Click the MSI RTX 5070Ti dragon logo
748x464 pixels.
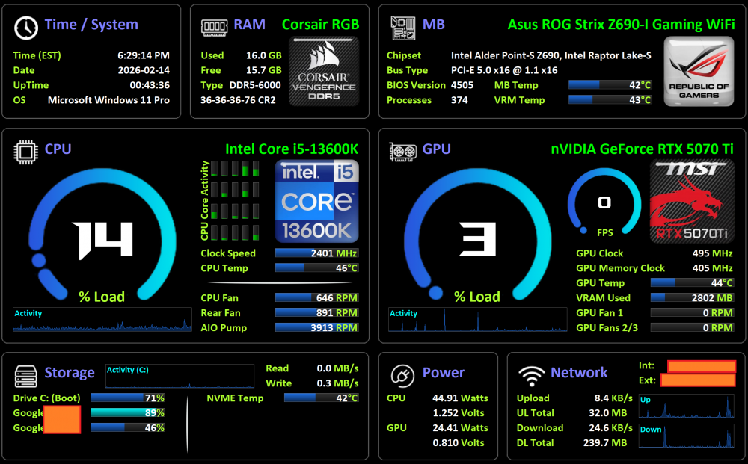(688, 200)
